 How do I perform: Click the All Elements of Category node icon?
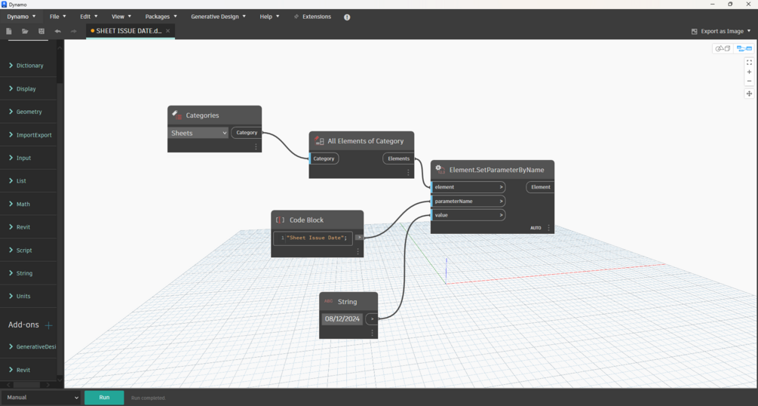click(319, 141)
